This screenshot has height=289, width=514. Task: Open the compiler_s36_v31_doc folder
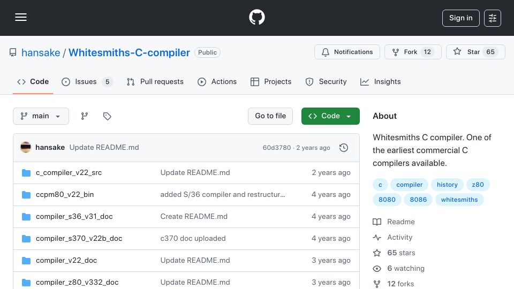[74, 217]
